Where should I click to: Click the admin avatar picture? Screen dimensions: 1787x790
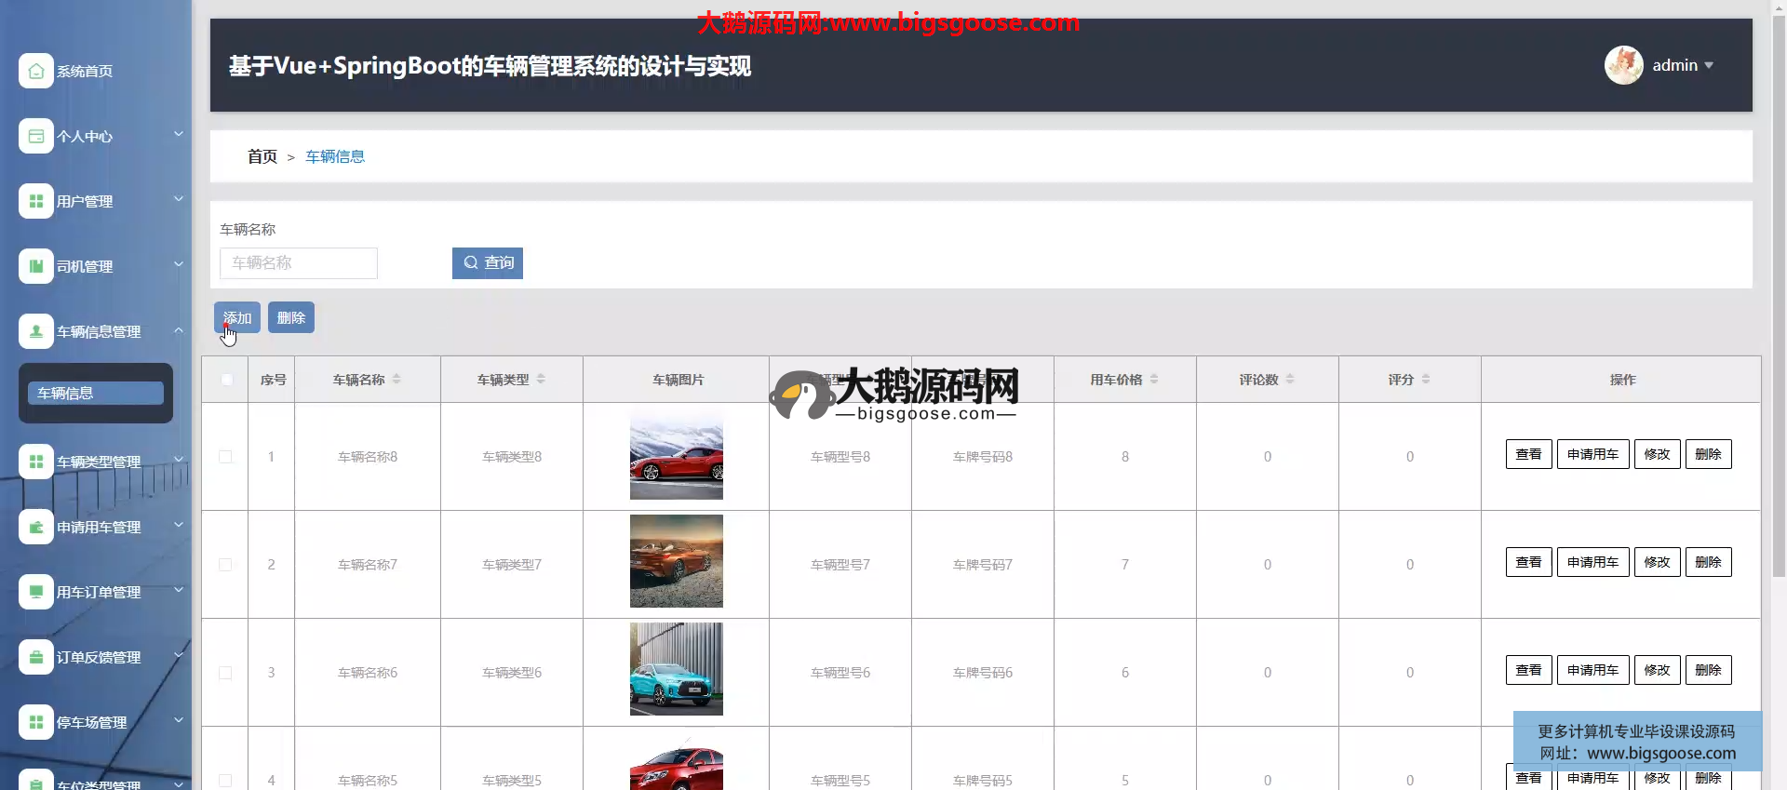tap(1623, 65)
